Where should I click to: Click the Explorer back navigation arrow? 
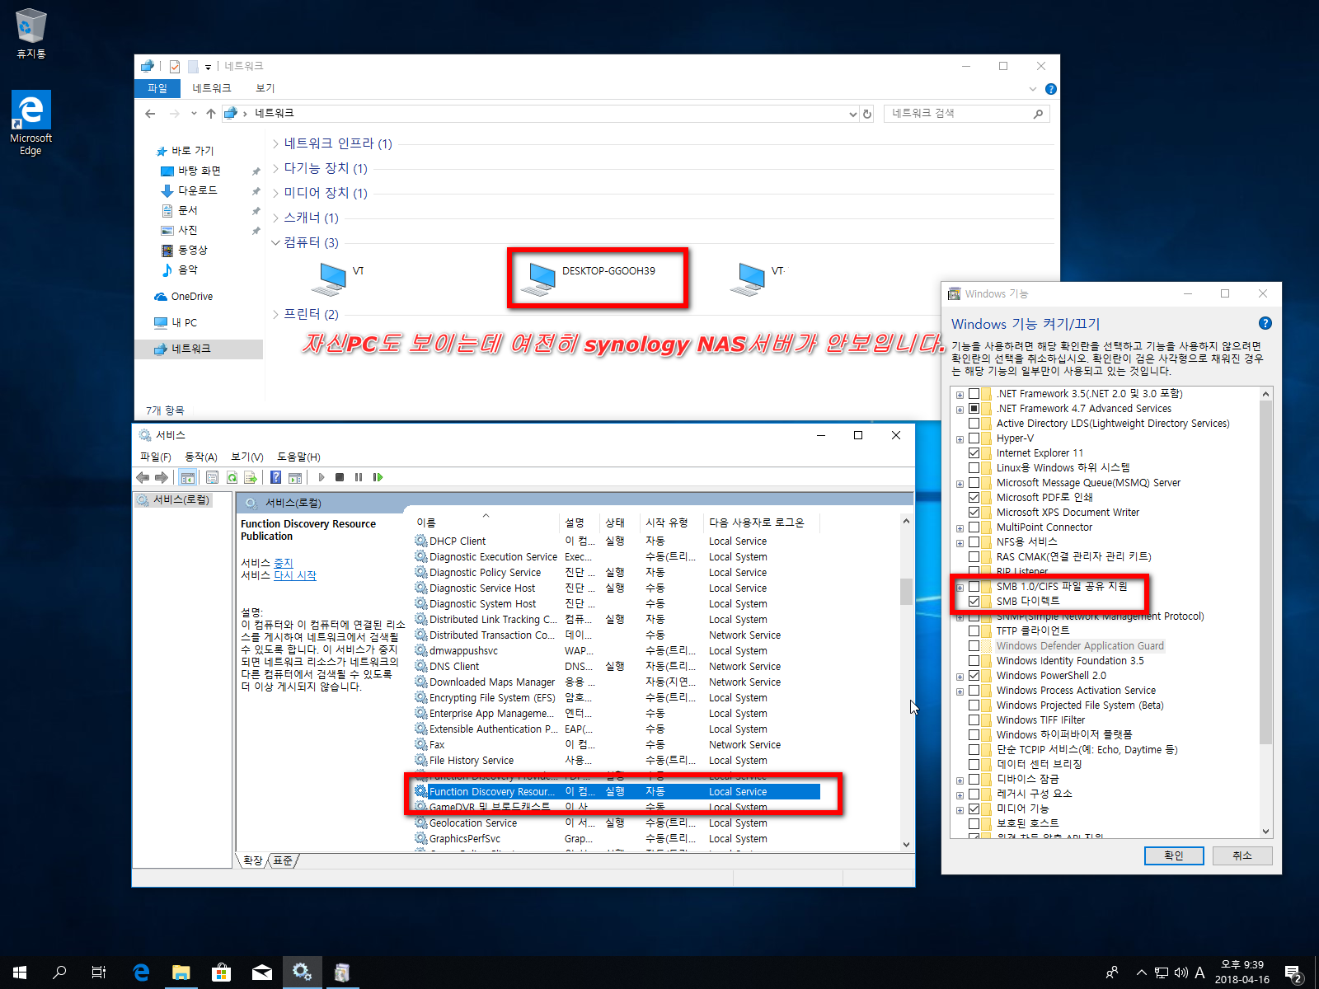pyautogui.click(x=149, y=114)
